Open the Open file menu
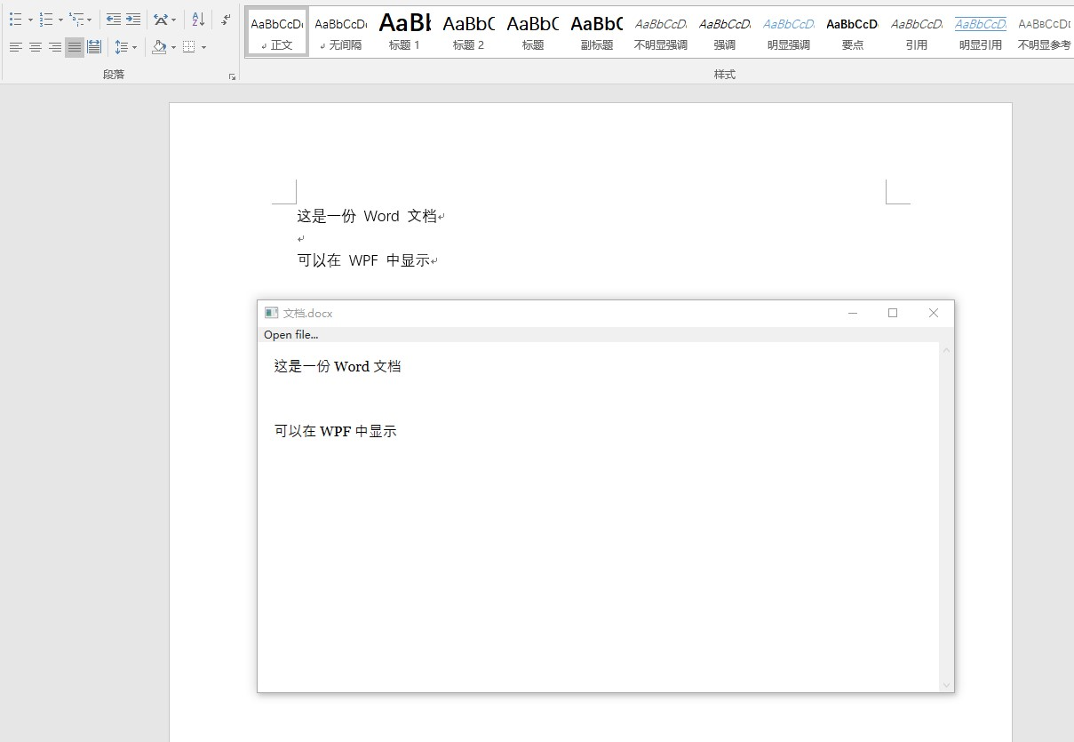 click(x=290, y=334)
